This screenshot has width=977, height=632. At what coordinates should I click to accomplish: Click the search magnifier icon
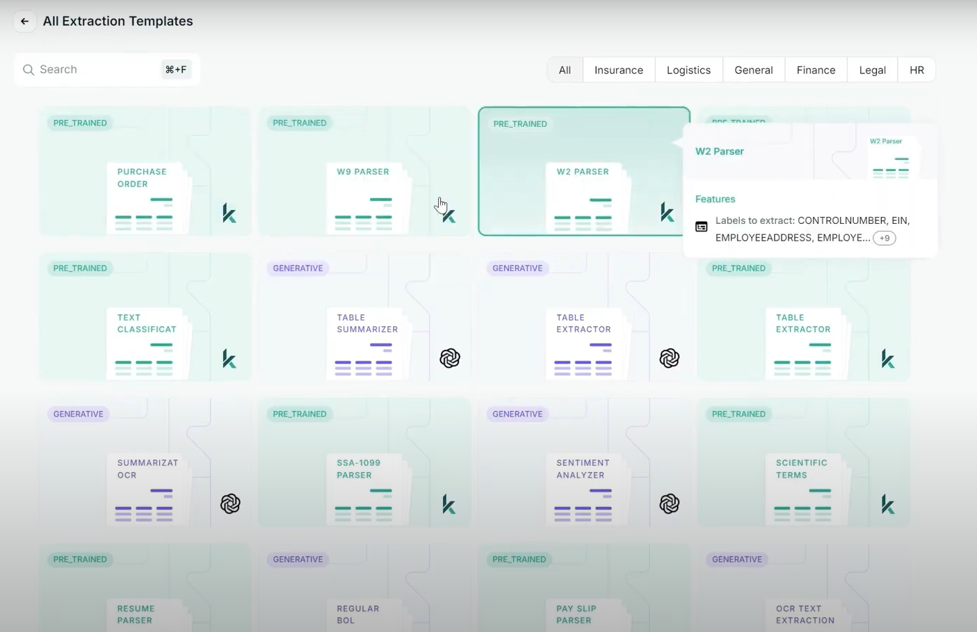(x=29, y=70)
